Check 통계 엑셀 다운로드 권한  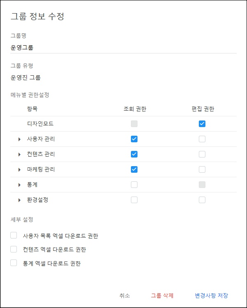[14, 263]
